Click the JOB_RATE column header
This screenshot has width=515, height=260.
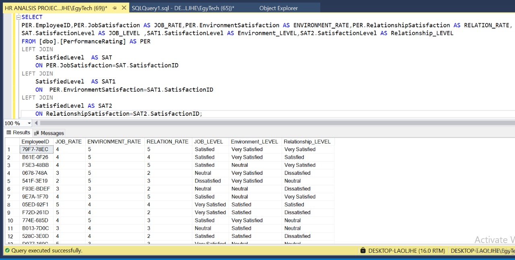click(69, 141)
